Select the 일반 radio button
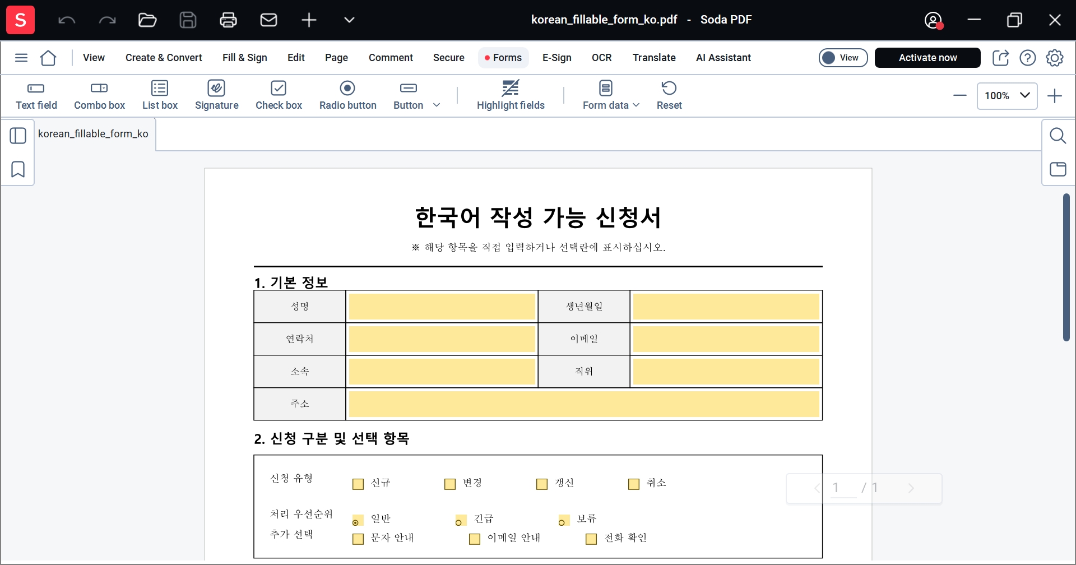The height and width of the screenshot is (565, 1076). (x=357, y=521)
